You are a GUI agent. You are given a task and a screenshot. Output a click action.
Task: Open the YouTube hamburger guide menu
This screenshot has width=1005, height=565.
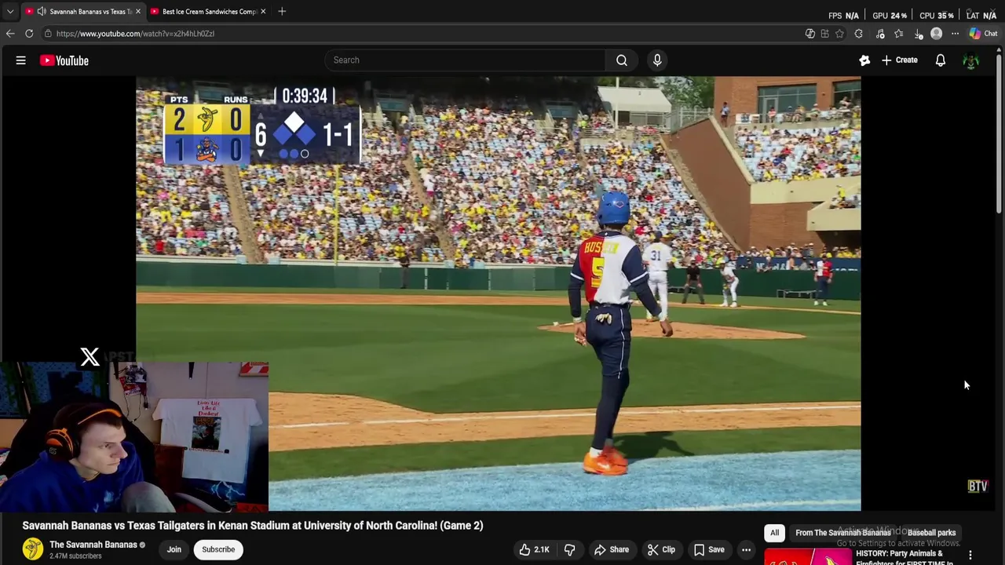pos(20,60)
